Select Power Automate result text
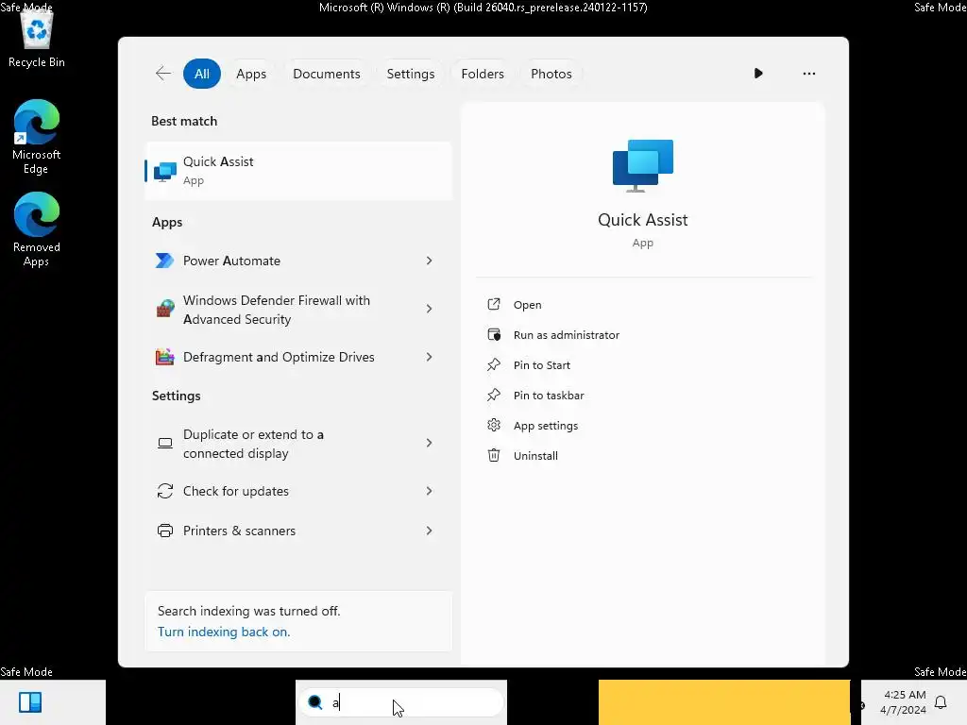This screenshot has height=725, width=967. click(231, 261)
